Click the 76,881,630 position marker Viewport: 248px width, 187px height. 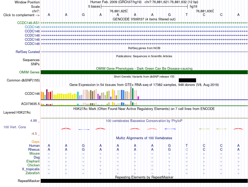click(x=204, y=11)
